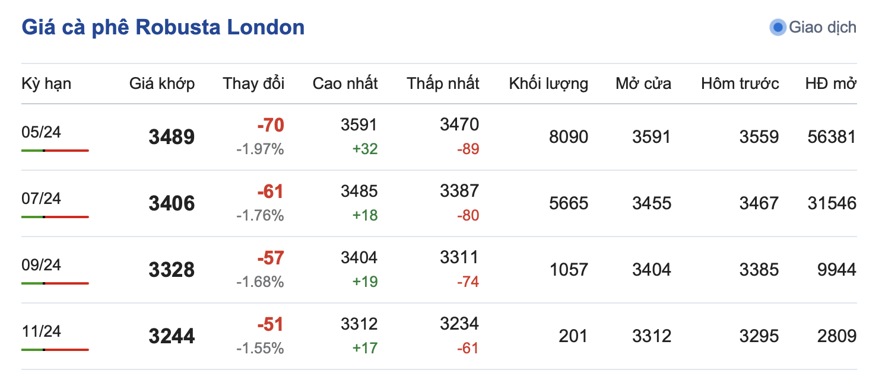This screenshot has height=383, width=882.
Task: Click the Thấp nhất column header
Action: click(443, 84)
